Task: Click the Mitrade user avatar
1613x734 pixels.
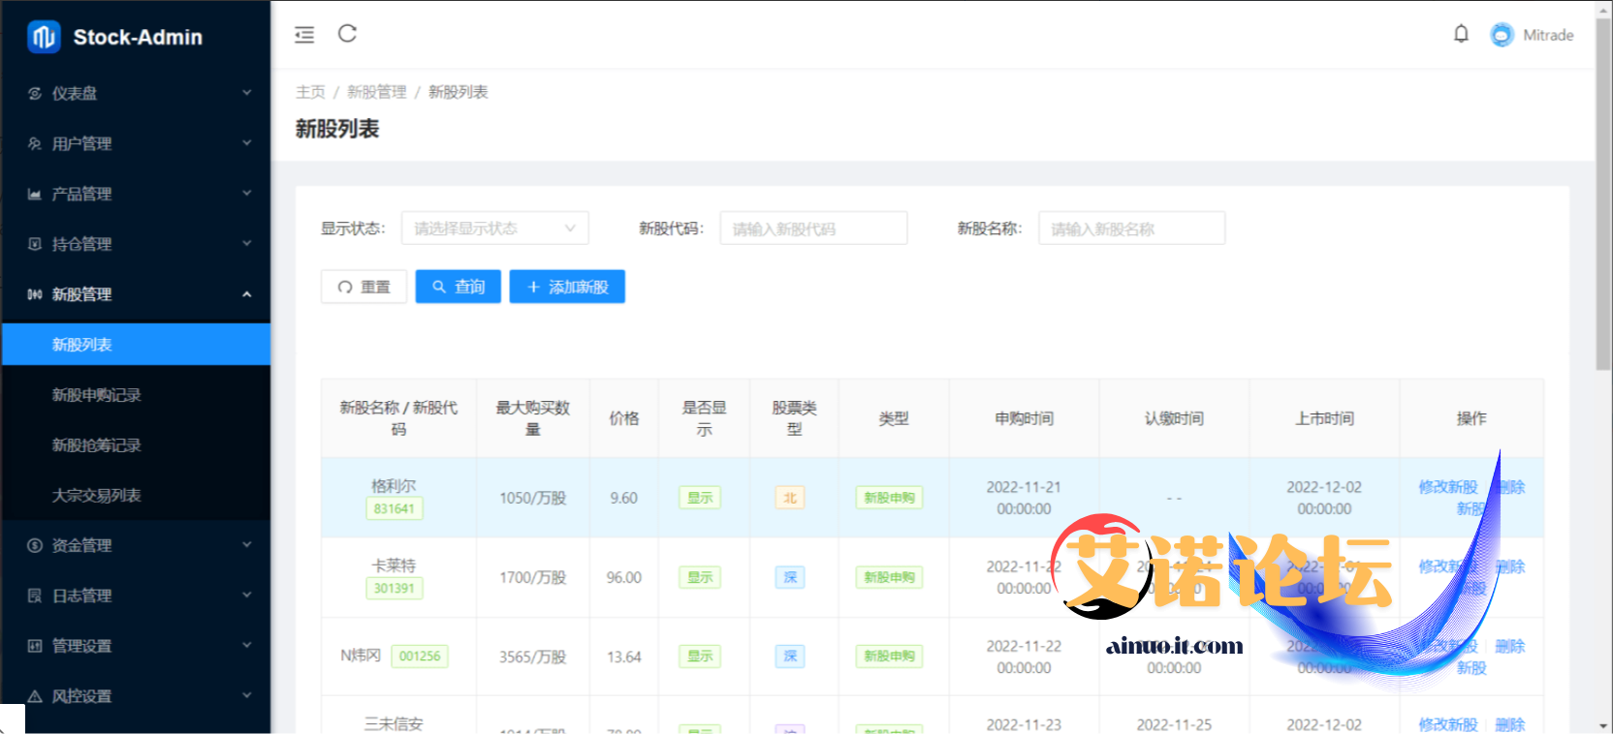Action: click(x=1502, y=35)
